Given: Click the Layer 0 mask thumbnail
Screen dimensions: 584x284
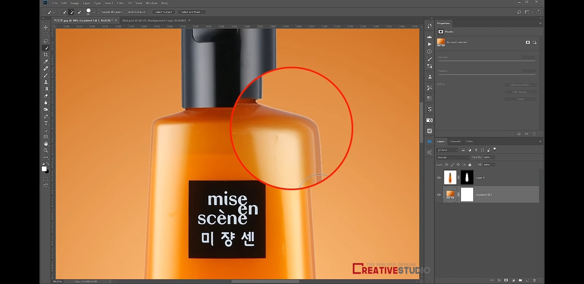Looking at the screenshot, I should pyautogui.click(x=467, y=177).
